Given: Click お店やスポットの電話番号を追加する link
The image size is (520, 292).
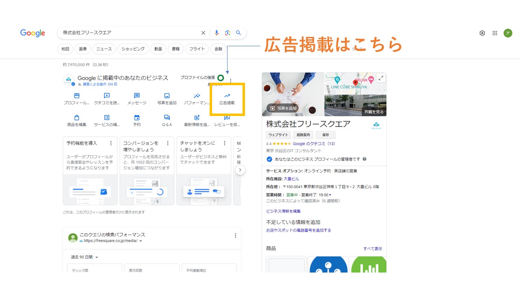Looking at the screenshot, I should (299, 230).
